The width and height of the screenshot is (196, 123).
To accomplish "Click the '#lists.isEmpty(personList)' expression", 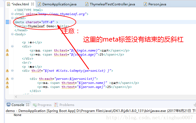I will [81, 71].
